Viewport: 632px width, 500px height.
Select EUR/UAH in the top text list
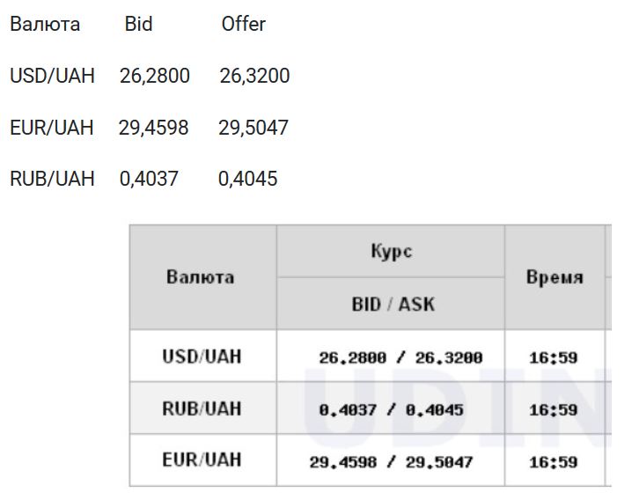[51, 128]
